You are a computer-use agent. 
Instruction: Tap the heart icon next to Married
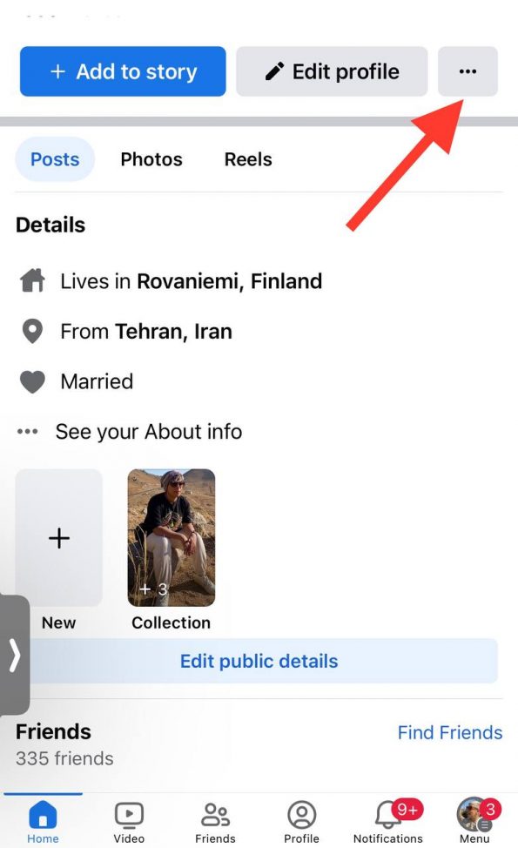coord(31,381)
